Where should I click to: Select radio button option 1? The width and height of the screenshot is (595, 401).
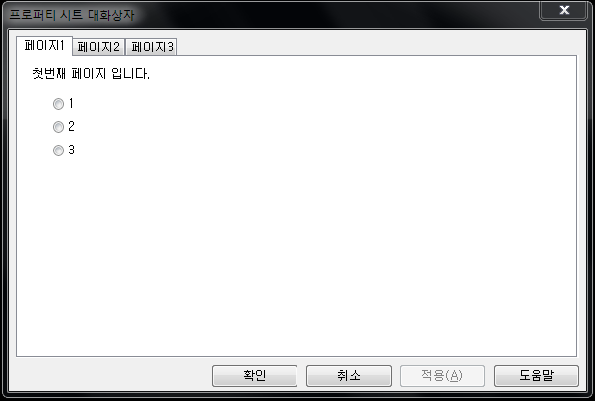(x=59, y=104)
